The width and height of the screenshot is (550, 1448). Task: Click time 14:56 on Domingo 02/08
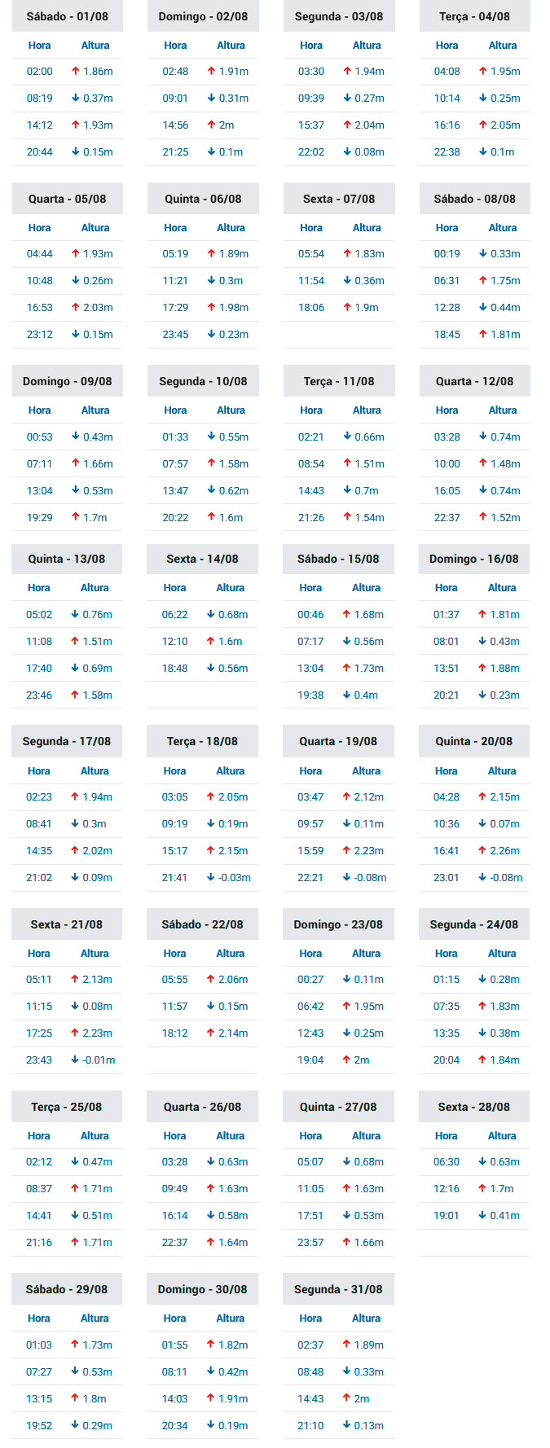tap(175, 125)
